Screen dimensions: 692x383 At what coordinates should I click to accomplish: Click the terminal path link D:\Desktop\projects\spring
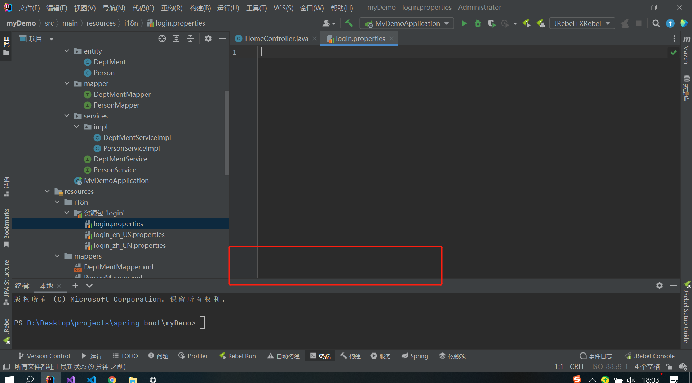tap(83, 323)
